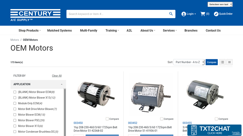This screenshot has height=136, width=243.
Task: Tick Compare checkbox for item 003450
Action: click(x=107, y=119)
